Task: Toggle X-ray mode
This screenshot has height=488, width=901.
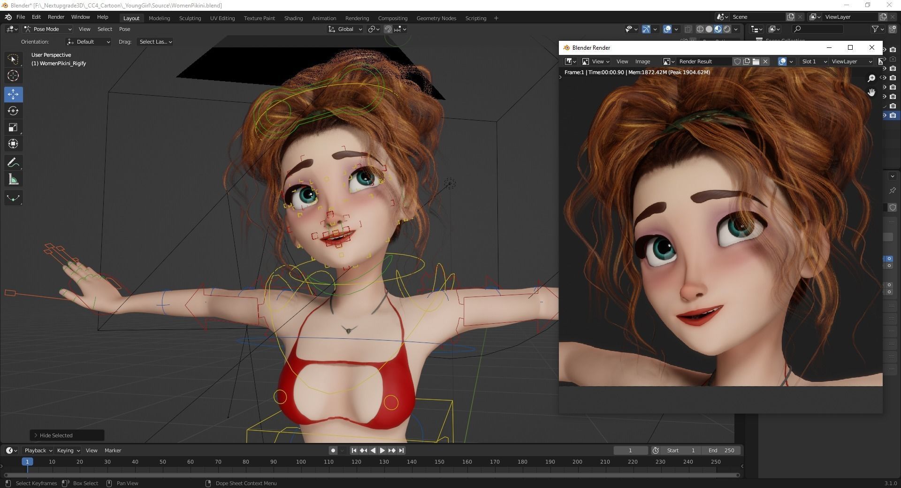Action: click(x=688, y=29)
